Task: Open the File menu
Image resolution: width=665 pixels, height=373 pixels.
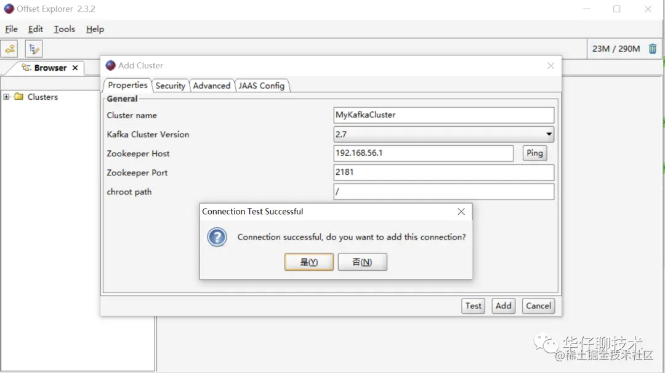Action: point(12,30)
